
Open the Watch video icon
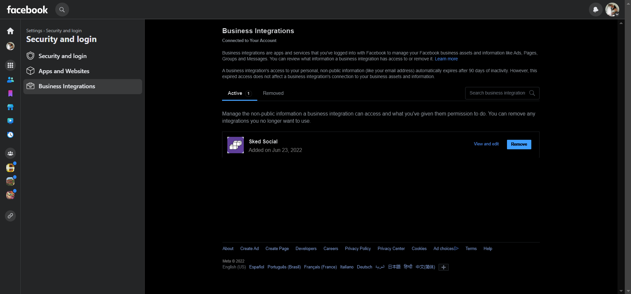tap(11, 121)
